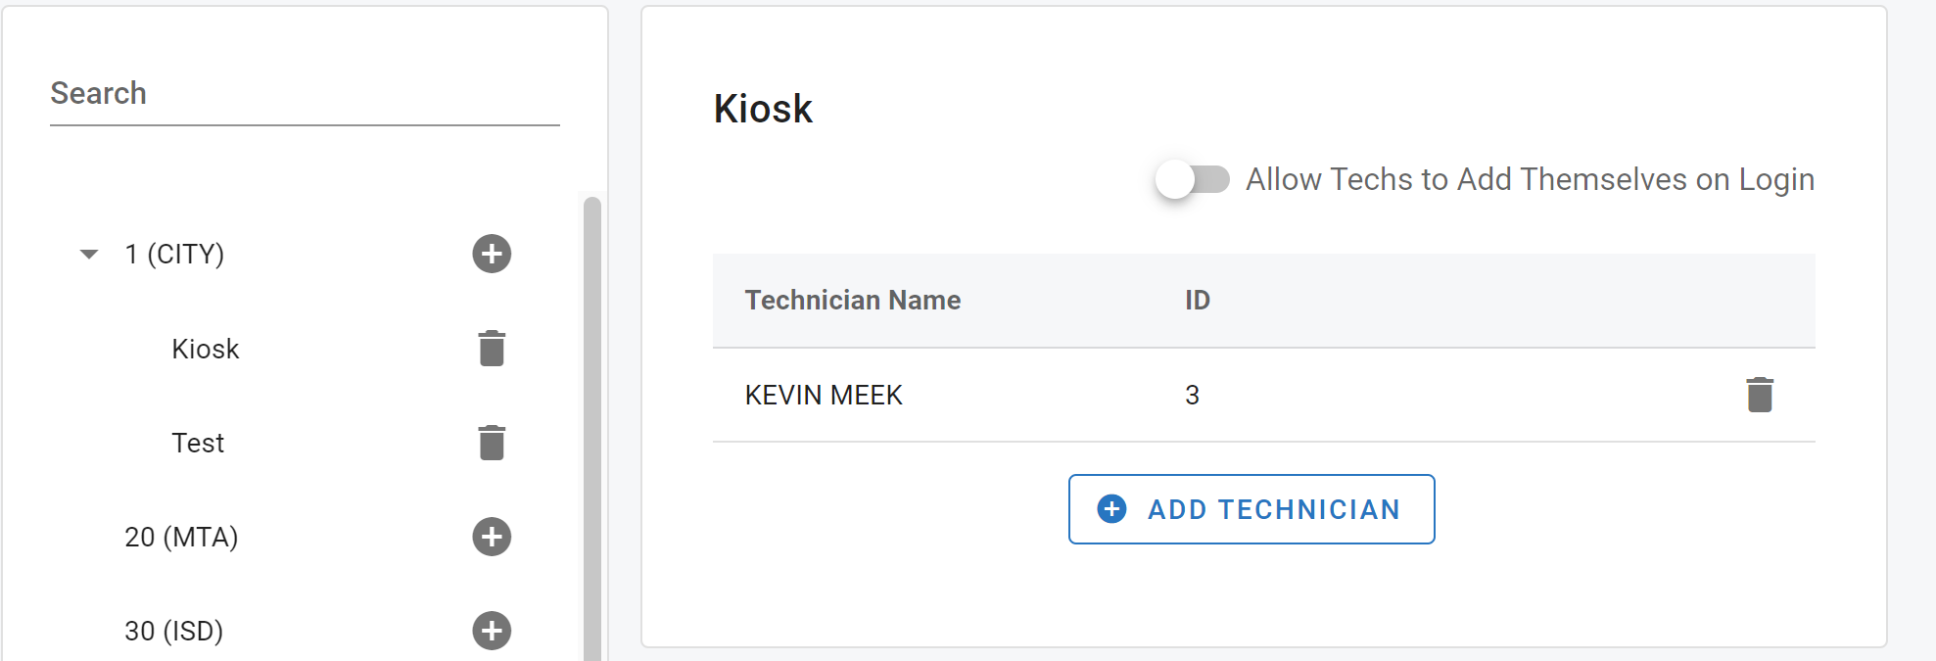
Task: Select the 20 (MTA) tree entry
Action: click(x=181, y=537)
